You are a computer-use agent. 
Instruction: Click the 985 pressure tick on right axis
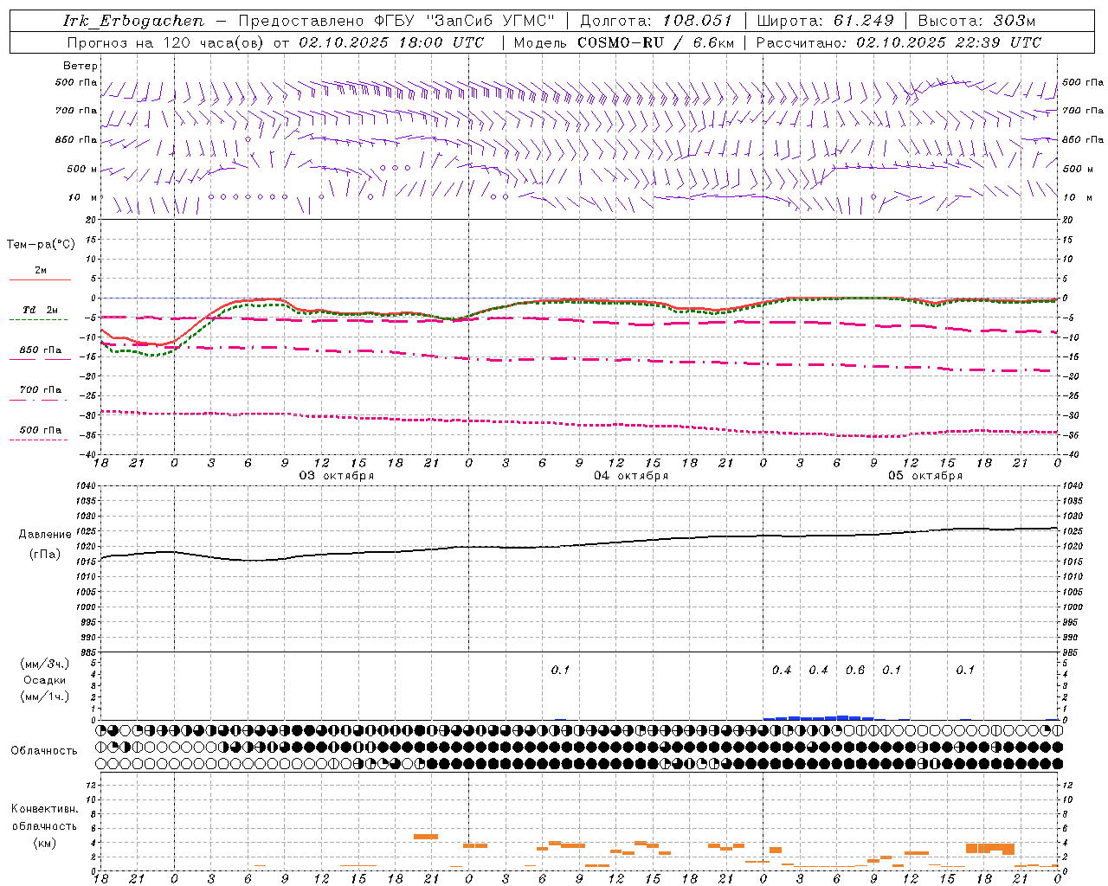(1072, 652)
